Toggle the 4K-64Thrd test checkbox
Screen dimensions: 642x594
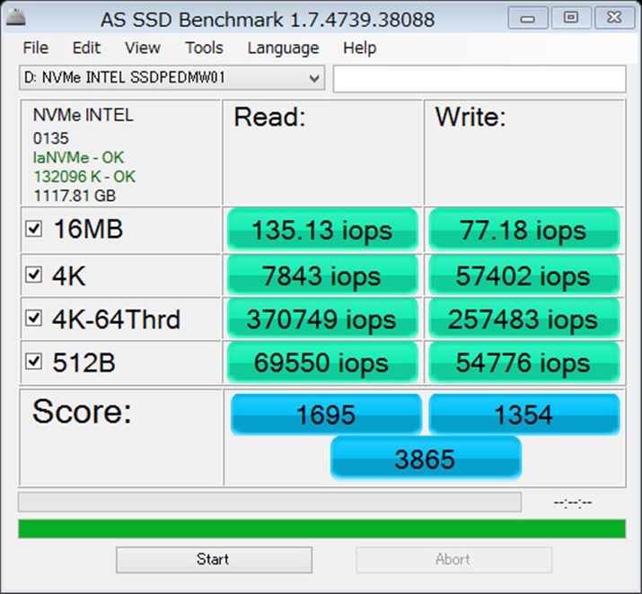point(34,319)
